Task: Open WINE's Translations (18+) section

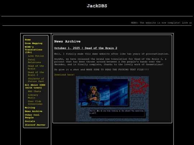Action: [33, 49]
